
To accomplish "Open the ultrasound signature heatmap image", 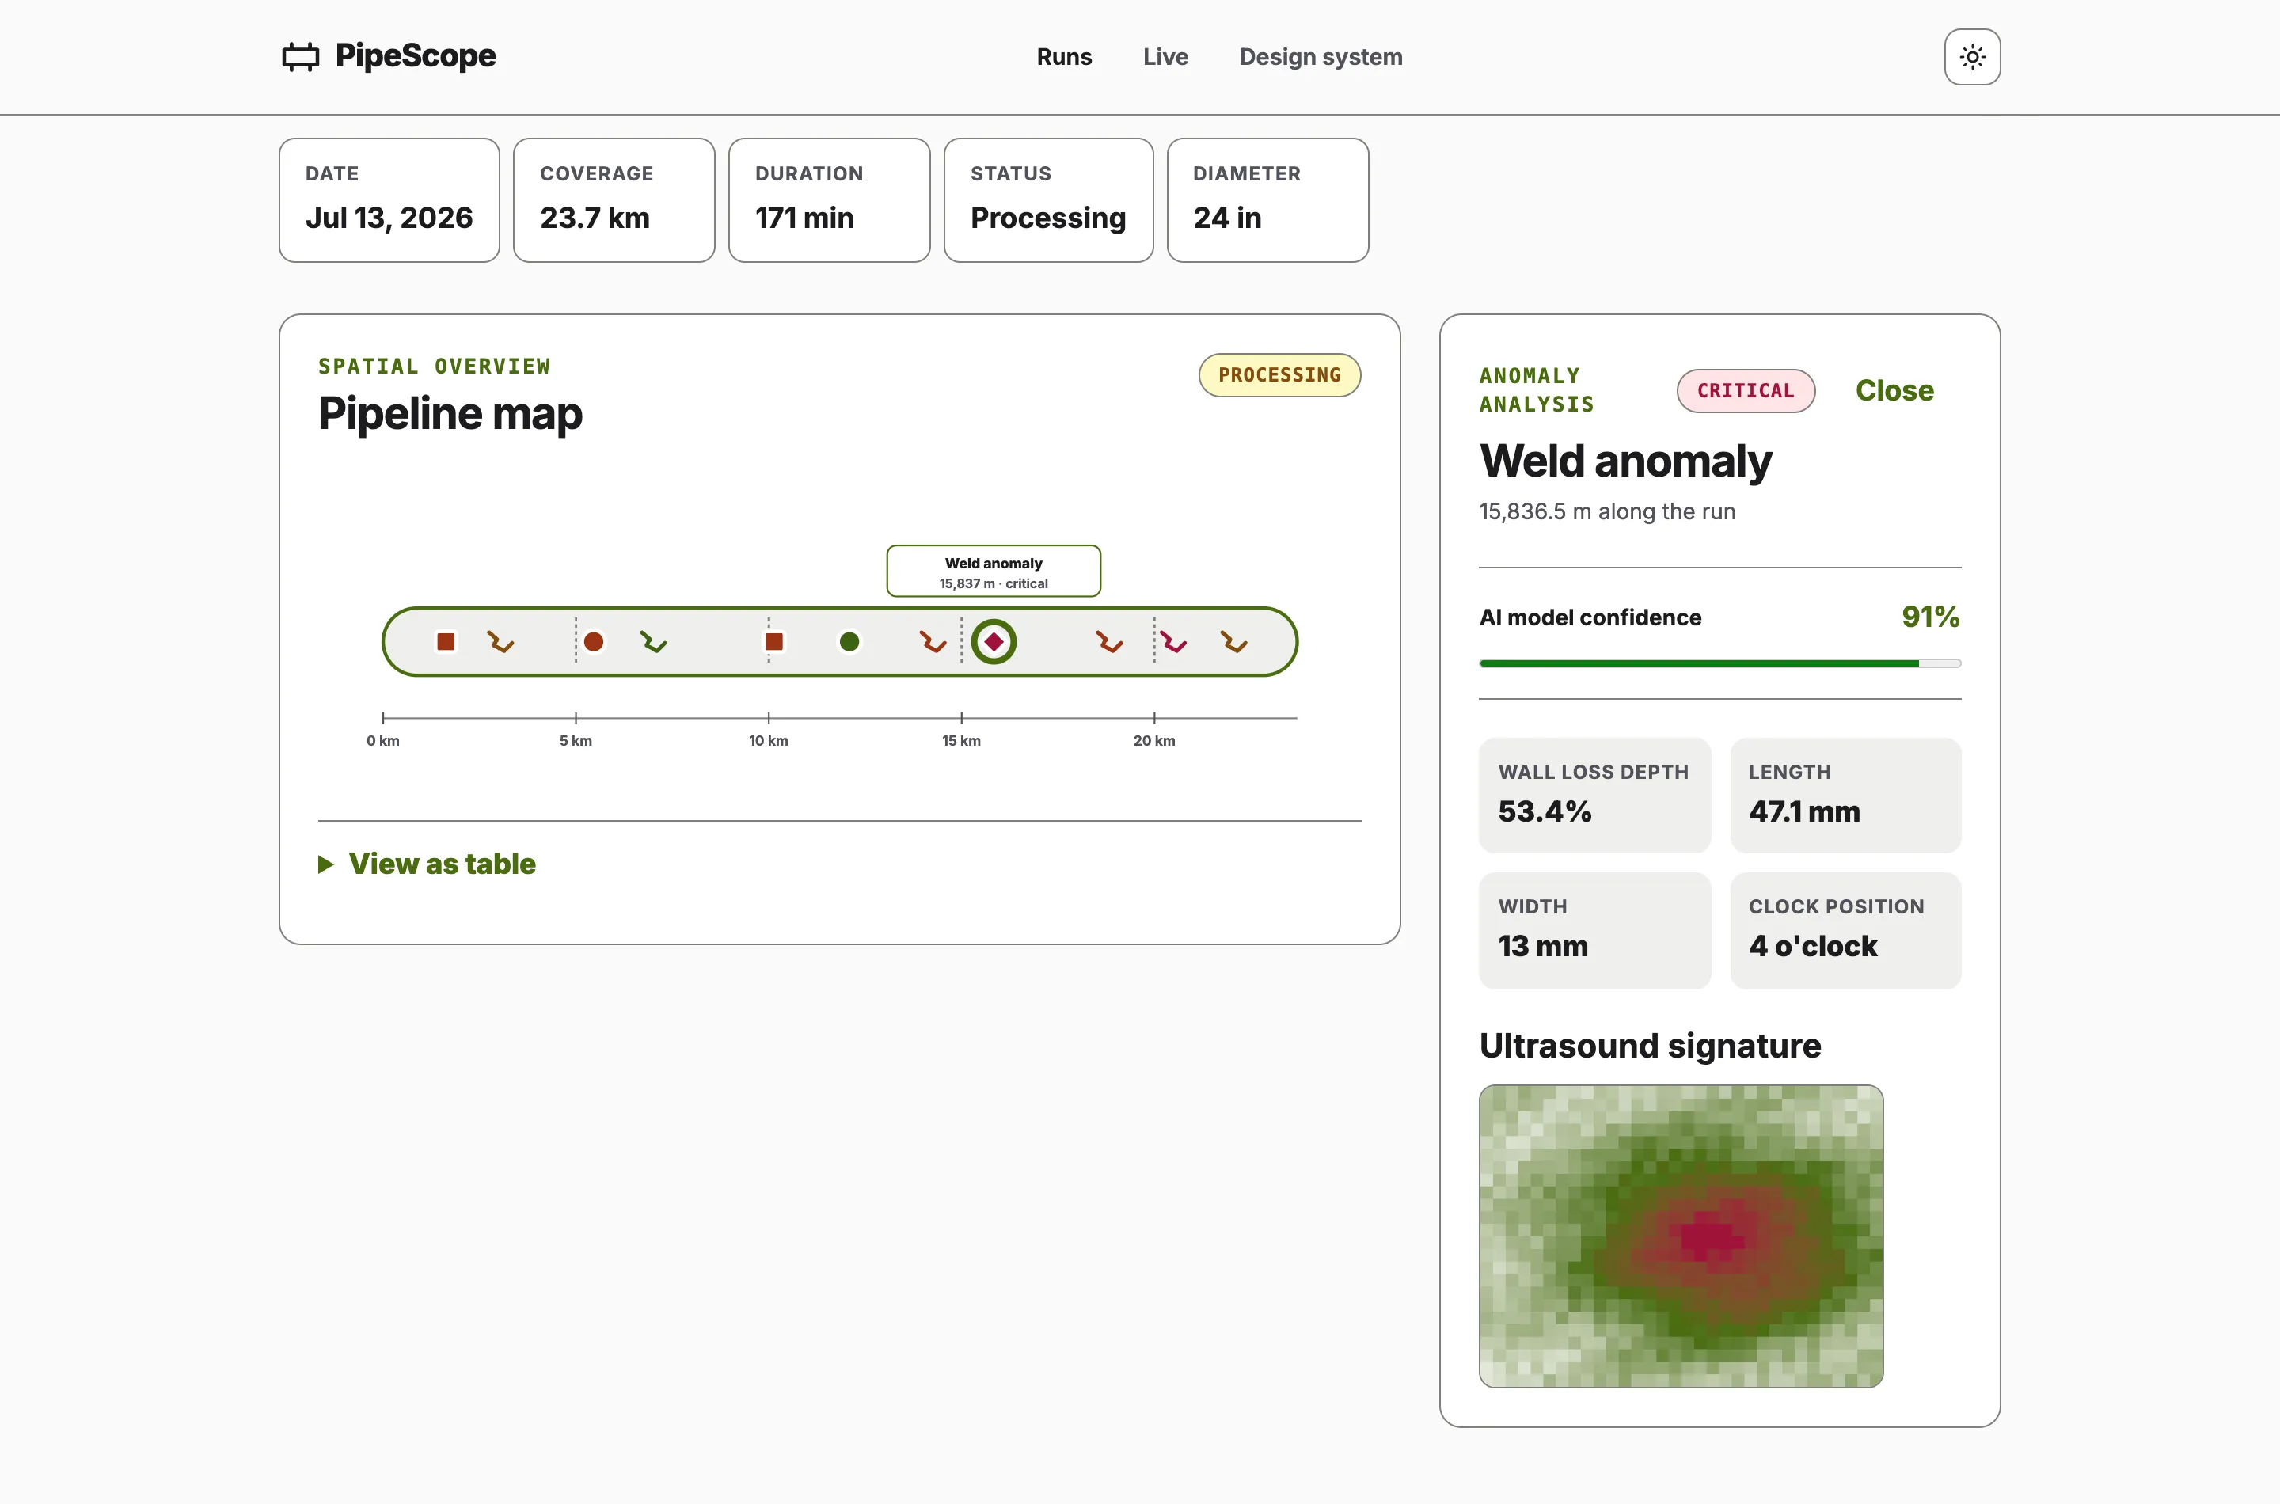I will coord(1681,1236).
